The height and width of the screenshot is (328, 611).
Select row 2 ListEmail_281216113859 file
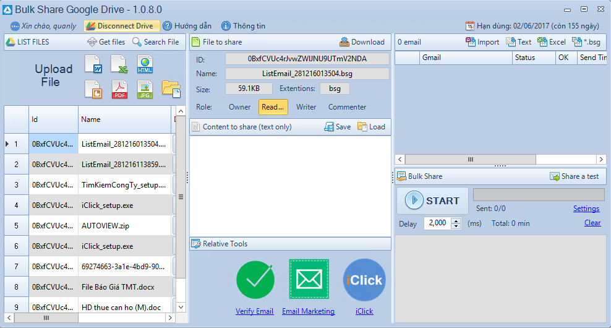tap(89, 164)
